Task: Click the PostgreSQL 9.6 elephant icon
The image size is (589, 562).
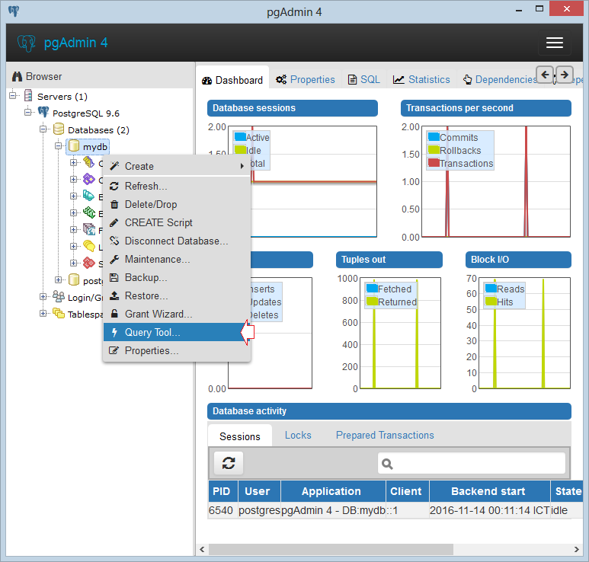Action: click(x=43, y=112)
